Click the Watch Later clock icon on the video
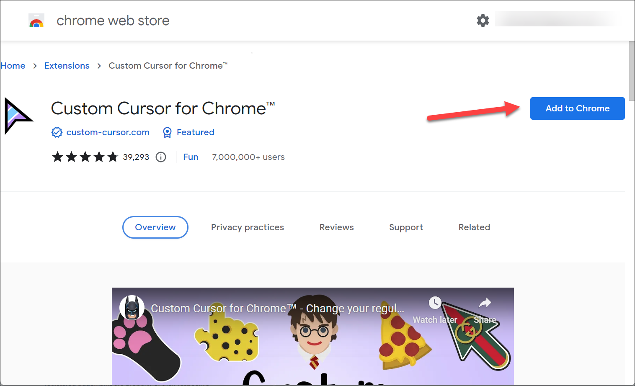This screenshot has width=635, height=386. coord(435,303)
